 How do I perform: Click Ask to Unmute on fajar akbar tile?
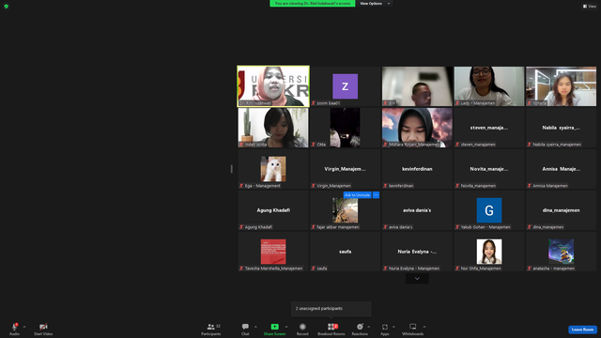(x=357, y=195)
